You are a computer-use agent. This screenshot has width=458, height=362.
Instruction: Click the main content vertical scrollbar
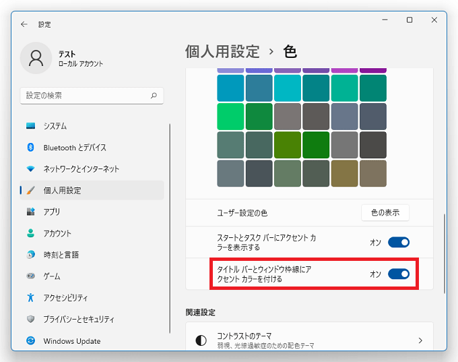[x=445, y=253]
